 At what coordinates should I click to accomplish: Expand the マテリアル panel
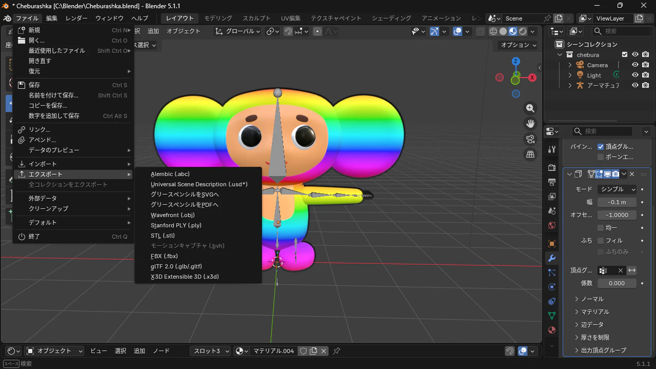[x=595, y=312]
